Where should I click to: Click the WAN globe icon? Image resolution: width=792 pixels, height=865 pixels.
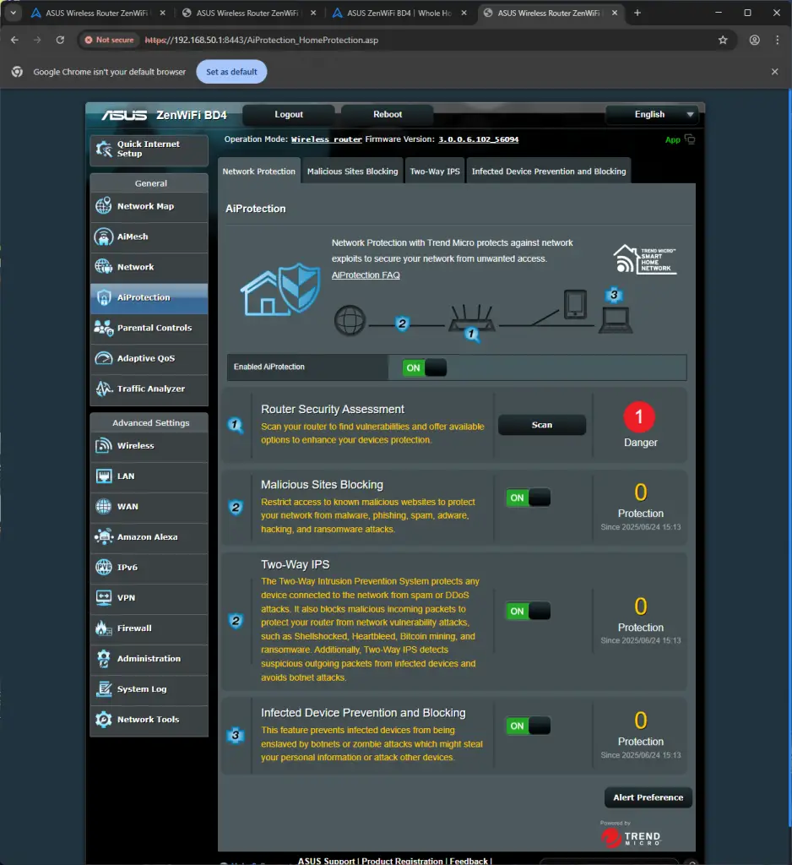pyautogui.click(x=104, y=506)
